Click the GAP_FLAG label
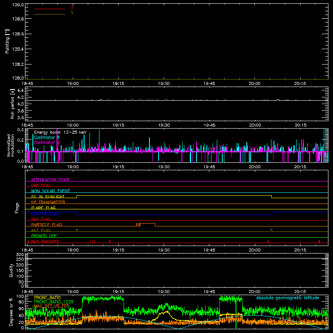Image resolution: width=333 pixels, height=333 pixels. (41, 185)
